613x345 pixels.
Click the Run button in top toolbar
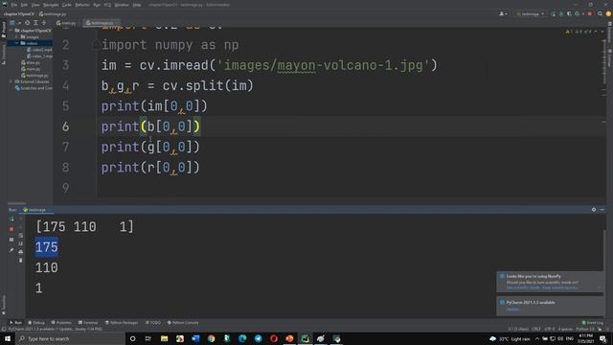[554, 14]
